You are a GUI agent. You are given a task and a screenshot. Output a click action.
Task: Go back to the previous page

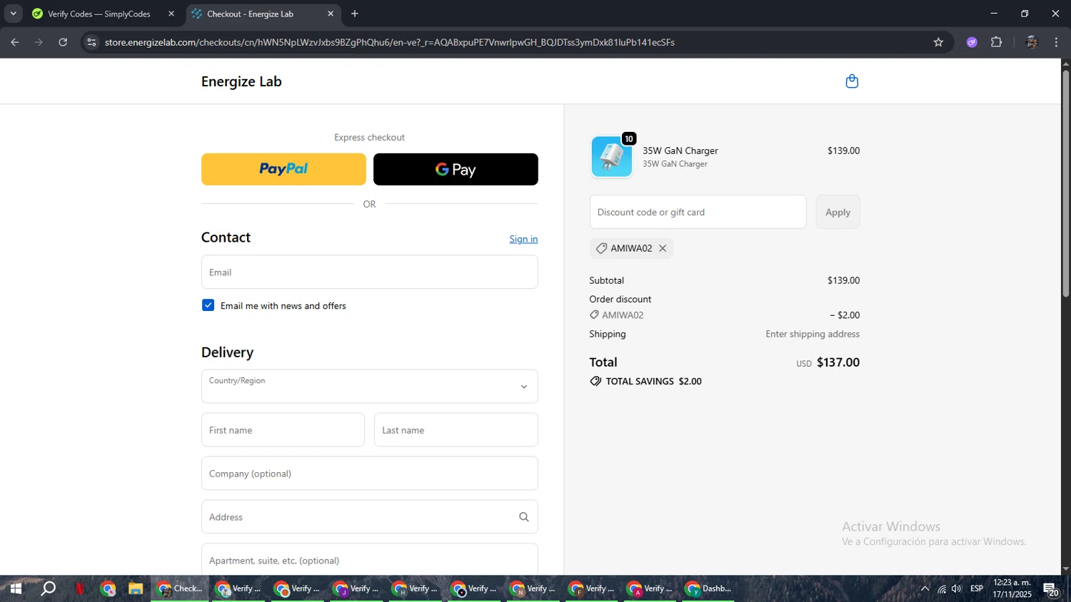(x=15, y=42)
